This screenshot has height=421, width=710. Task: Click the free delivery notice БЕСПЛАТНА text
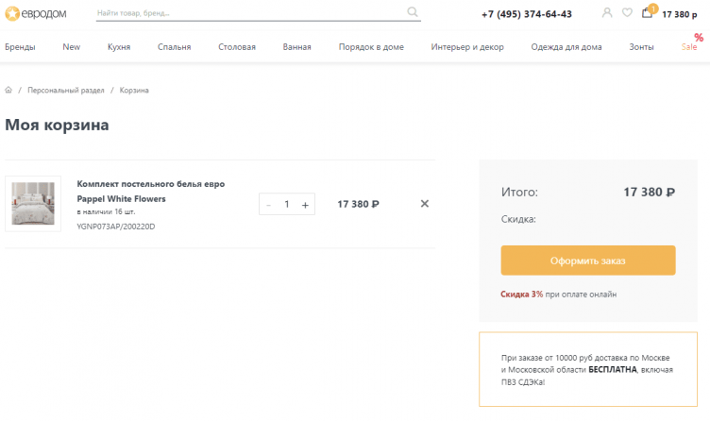tap(613, 369)
